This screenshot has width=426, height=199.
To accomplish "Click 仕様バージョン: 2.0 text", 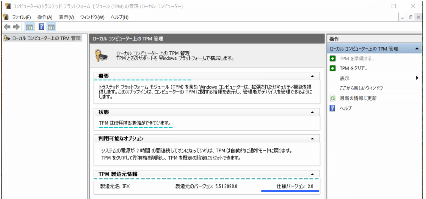I will click(295, 186).
